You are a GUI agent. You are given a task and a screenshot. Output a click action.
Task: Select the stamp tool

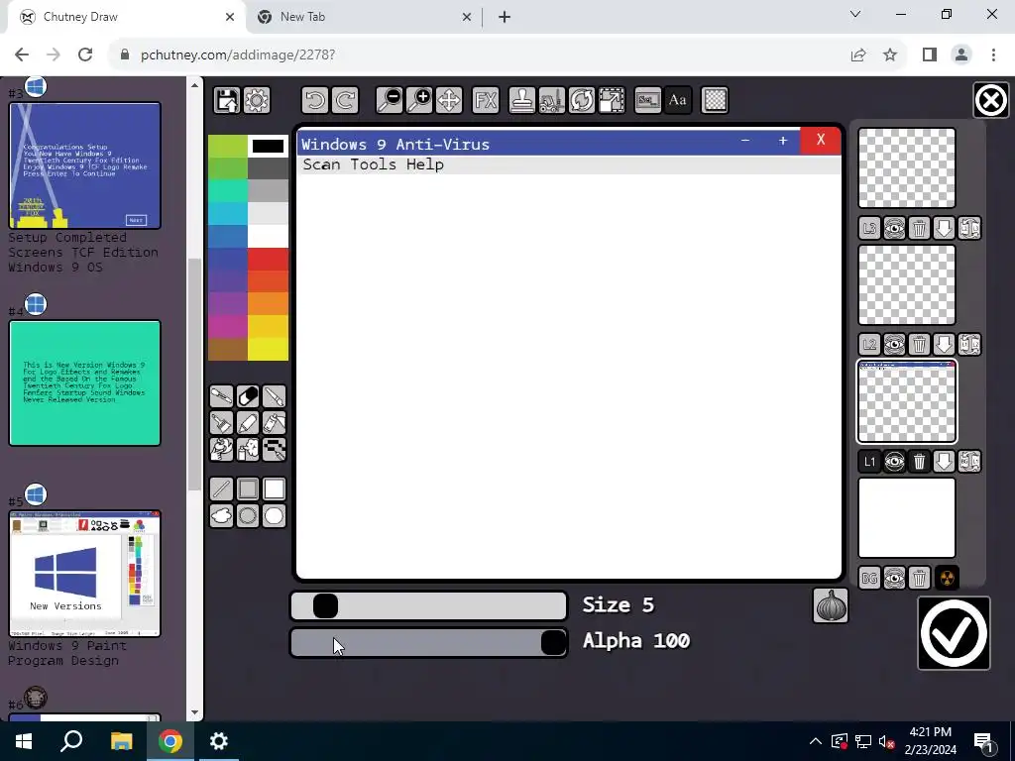[x=521, y=100]
